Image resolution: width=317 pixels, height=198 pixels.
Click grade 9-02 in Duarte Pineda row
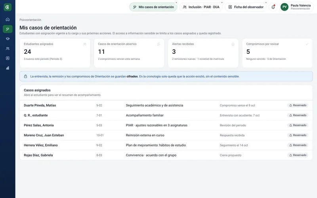point(99,105)
